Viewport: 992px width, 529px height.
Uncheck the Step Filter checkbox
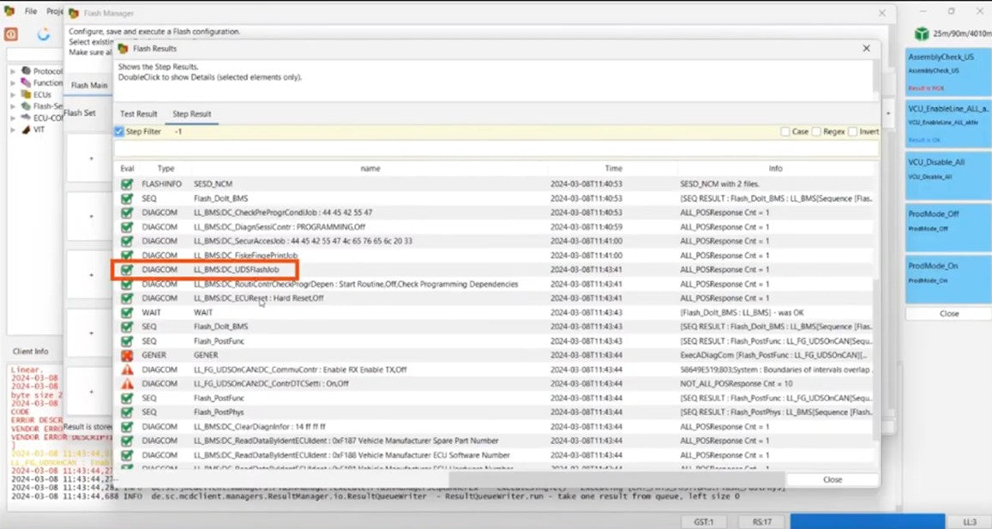click(119, 132)
